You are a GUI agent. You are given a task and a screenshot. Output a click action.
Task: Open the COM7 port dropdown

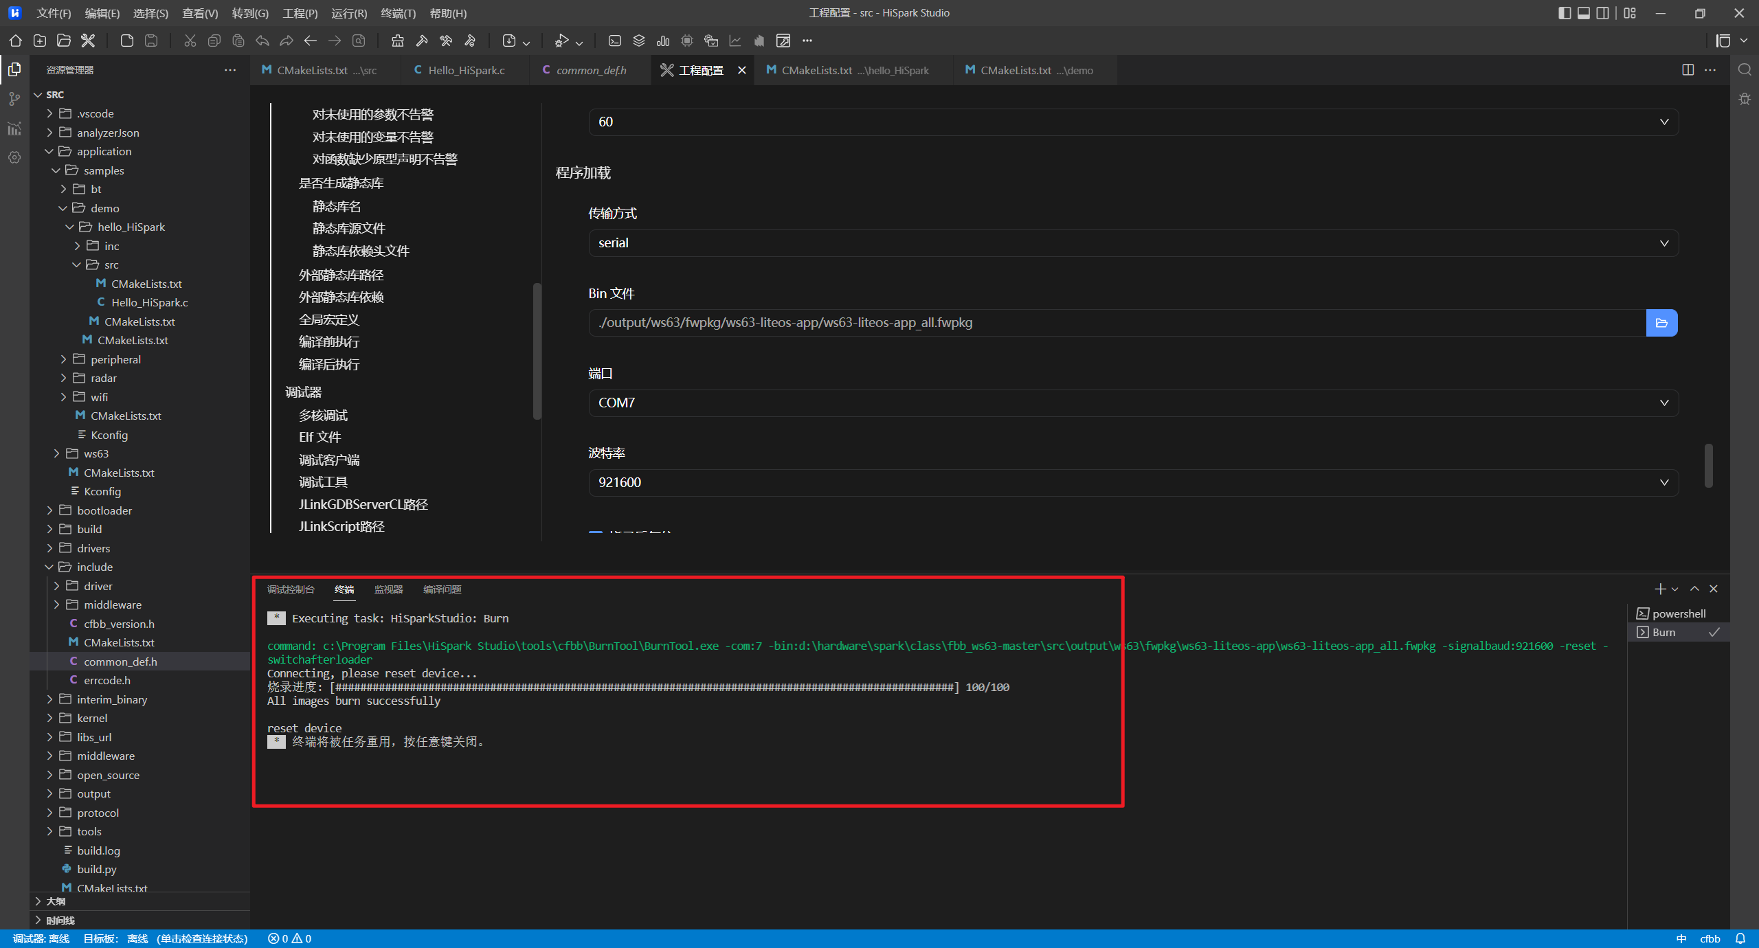(x=1133, y=403)
